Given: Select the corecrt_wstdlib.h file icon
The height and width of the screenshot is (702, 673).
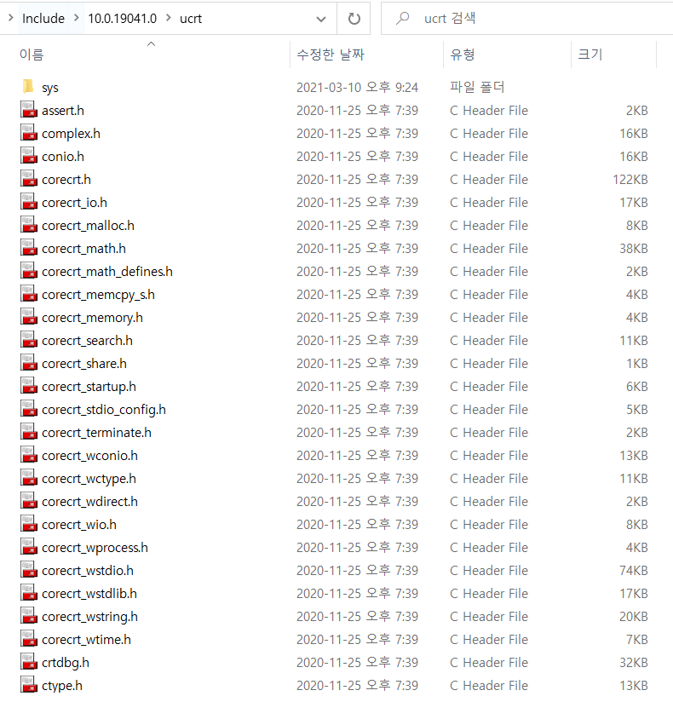Looking at the screenshot, I should click(29, 593).
